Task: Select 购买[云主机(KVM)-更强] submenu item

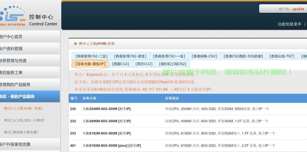Action: pos(23,108)
